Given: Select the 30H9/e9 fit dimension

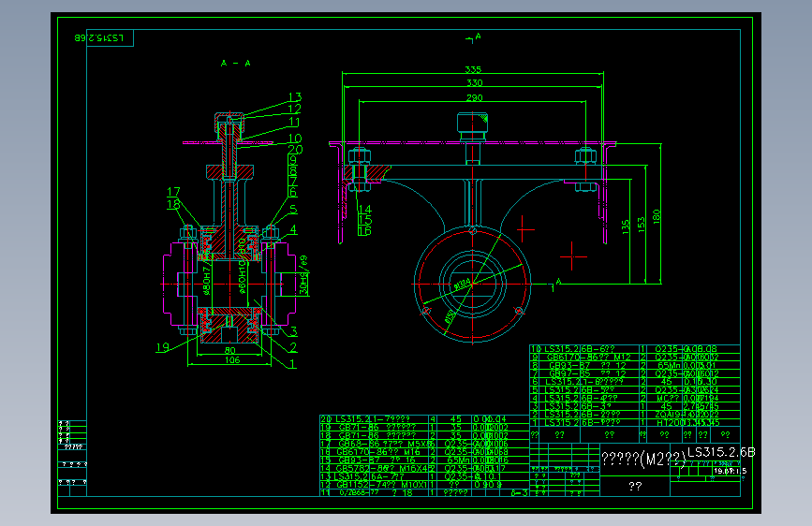Looking at the screenshot, I should (303, 275).
